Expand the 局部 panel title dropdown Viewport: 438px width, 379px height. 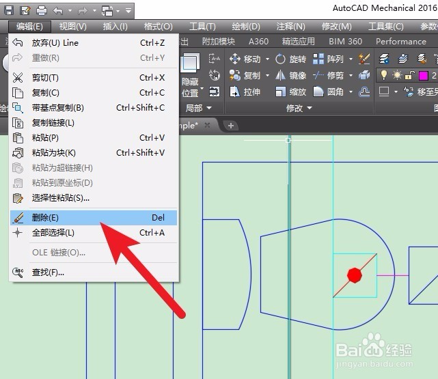point(199,108)
